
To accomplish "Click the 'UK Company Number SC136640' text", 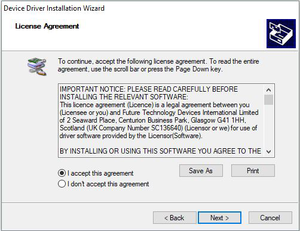I will (x=134, y=128).
